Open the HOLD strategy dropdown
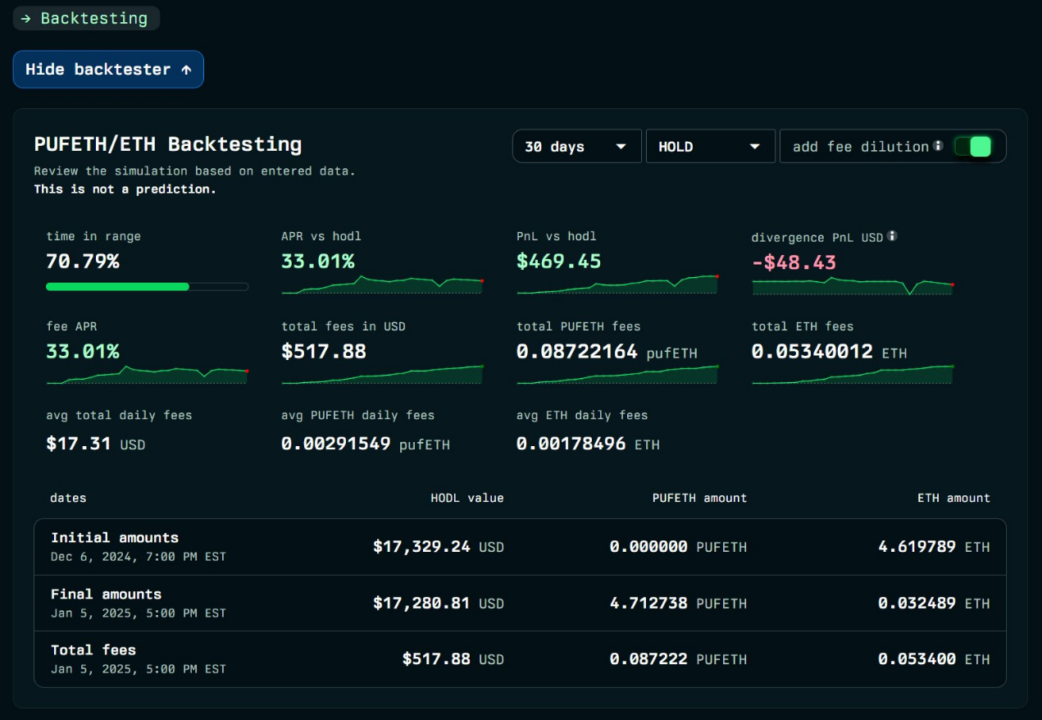The width and height of the screenshot is (1042, 720). pos(710,147)
